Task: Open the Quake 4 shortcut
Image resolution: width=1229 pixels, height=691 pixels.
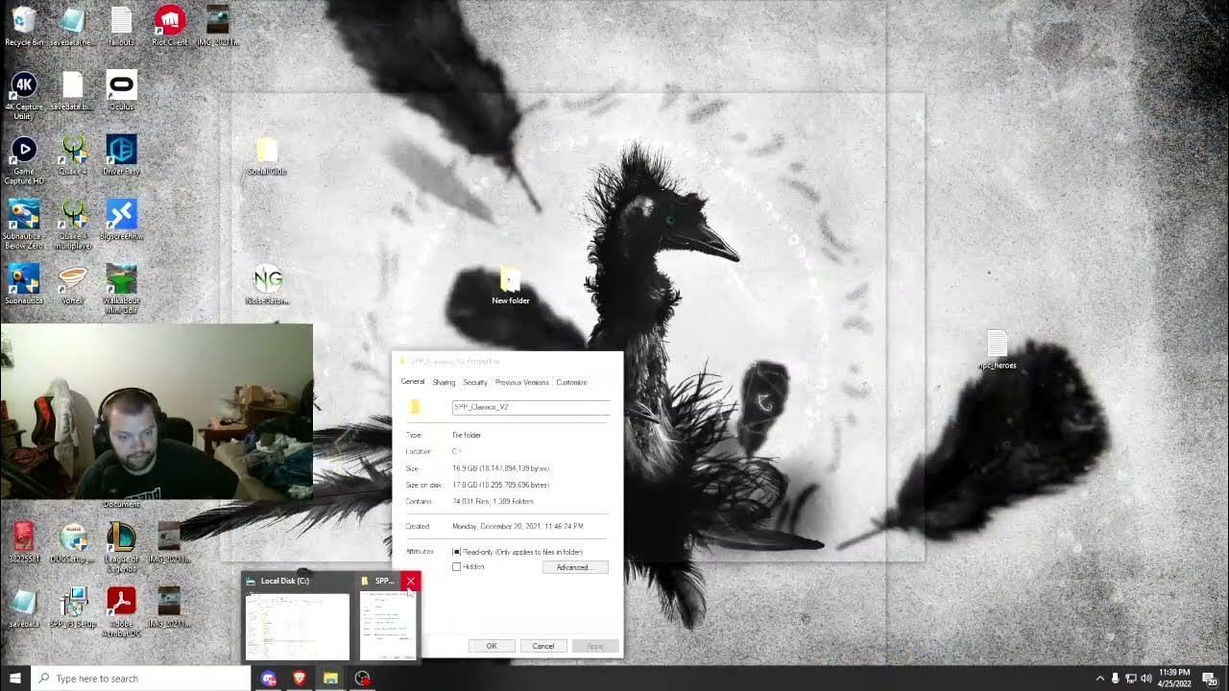Action: [73, 155]
